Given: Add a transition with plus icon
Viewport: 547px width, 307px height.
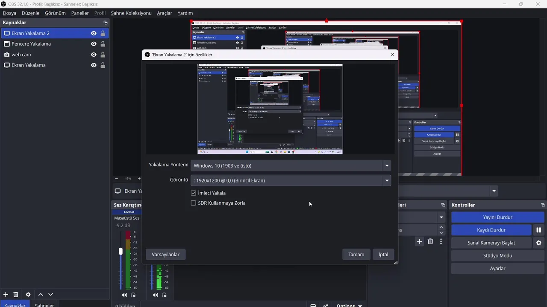Looking at the screenshot, I should (x=420, y=242).
